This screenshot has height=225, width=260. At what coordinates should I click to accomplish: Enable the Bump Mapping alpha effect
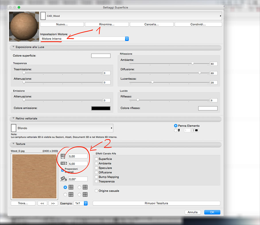pyautogui.click(x=96, y=177)
